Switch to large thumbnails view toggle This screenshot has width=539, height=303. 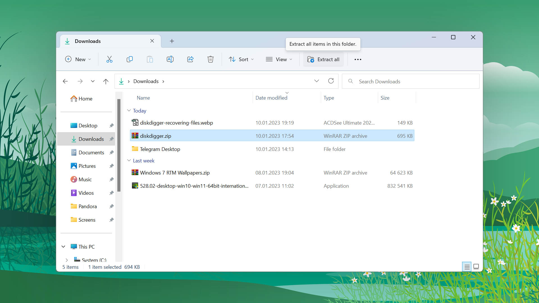coord(476,267)
